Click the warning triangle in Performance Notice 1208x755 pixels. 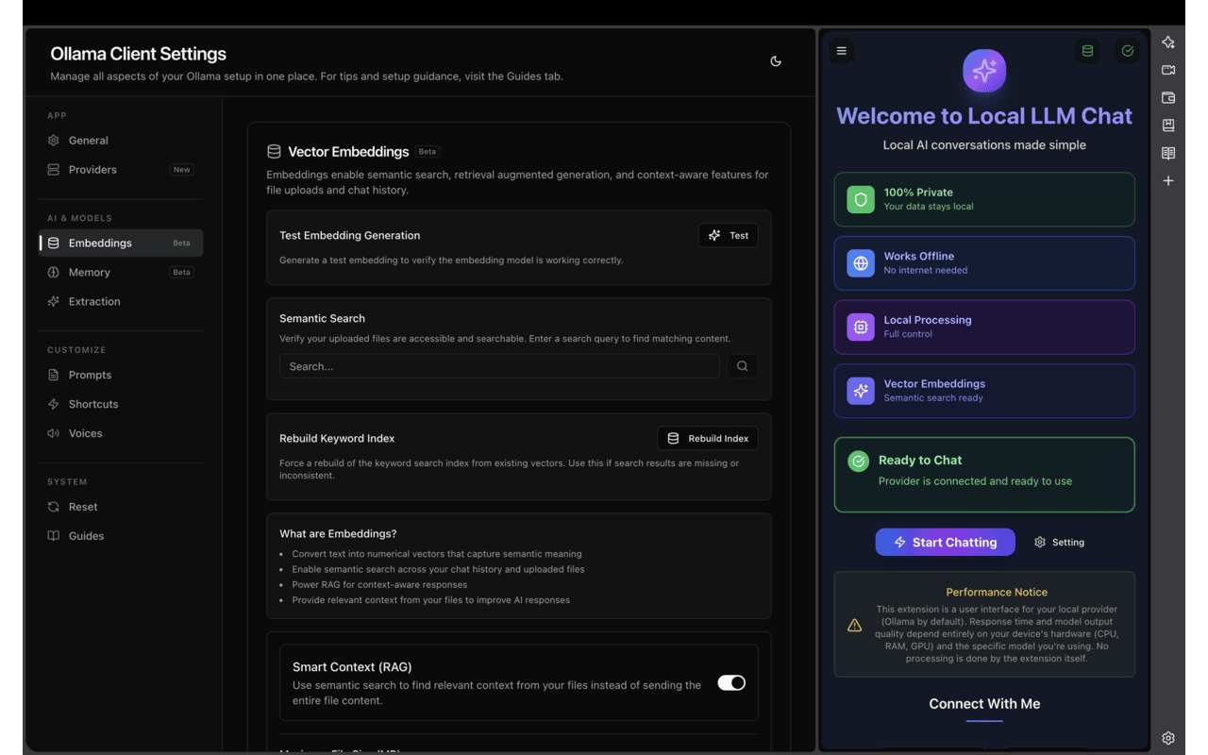point(855,625)
